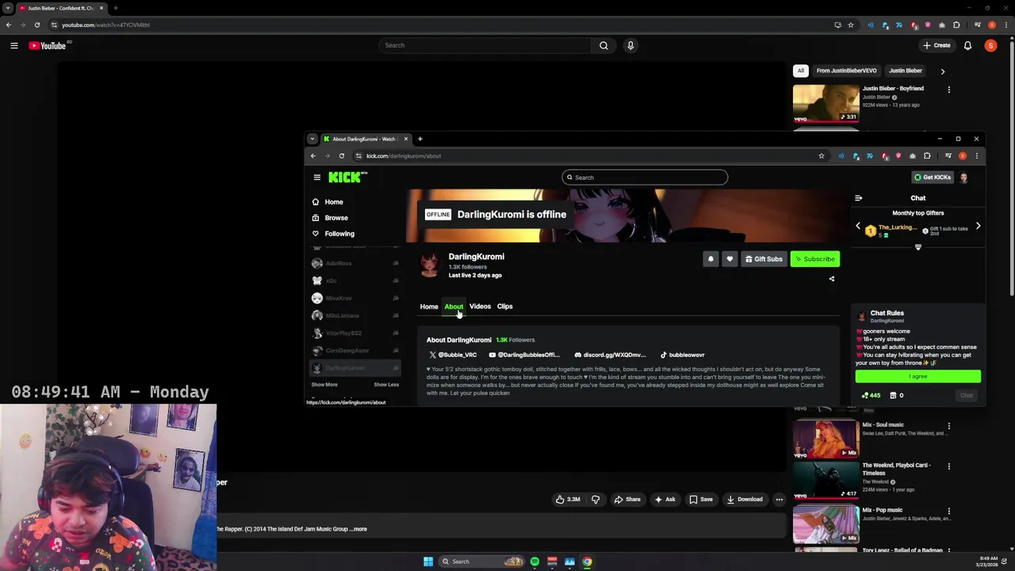
Task: Open Spotify from the taskbar
Action: tap(534, 561)
